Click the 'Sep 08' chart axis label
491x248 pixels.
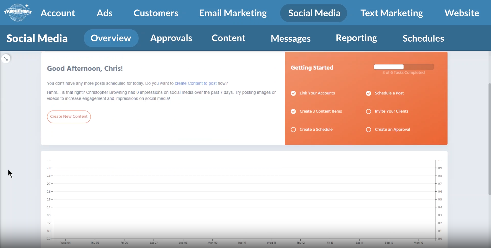[183, 243]
